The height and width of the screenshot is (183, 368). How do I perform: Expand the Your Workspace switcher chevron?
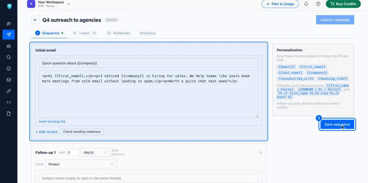point(69,4)
